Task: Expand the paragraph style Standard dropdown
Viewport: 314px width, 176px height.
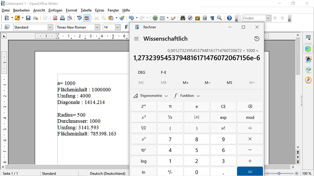Action: point(50,27)
